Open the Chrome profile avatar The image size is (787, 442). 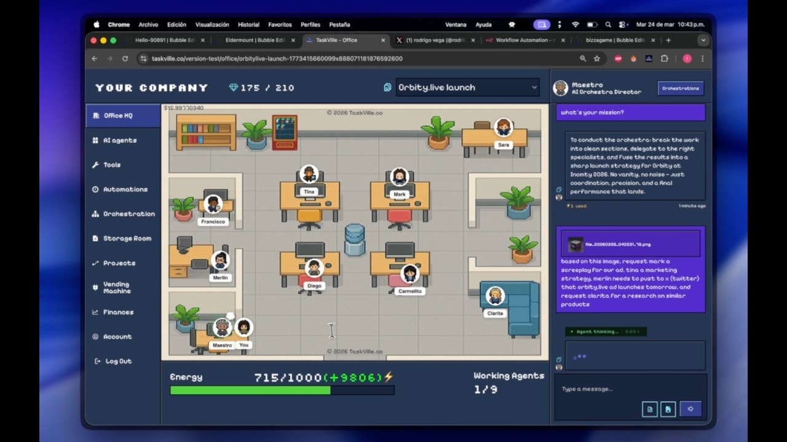tap(687, 58)
